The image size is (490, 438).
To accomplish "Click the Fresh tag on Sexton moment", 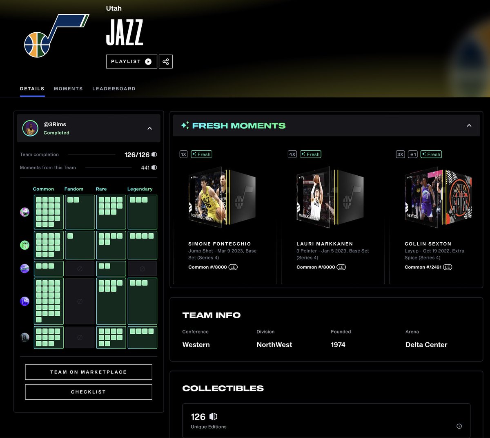I will pyautogui.click(x=431, y=154).
